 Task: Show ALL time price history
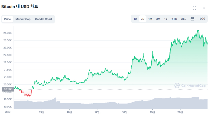(x=183, y=19)
